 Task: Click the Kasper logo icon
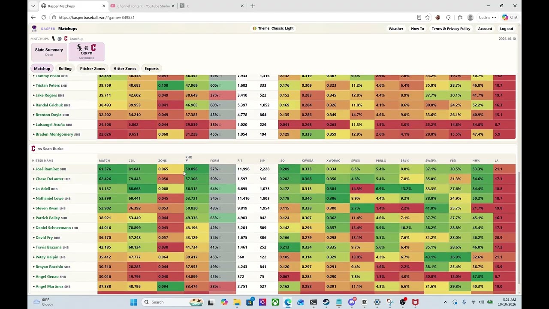34,29
